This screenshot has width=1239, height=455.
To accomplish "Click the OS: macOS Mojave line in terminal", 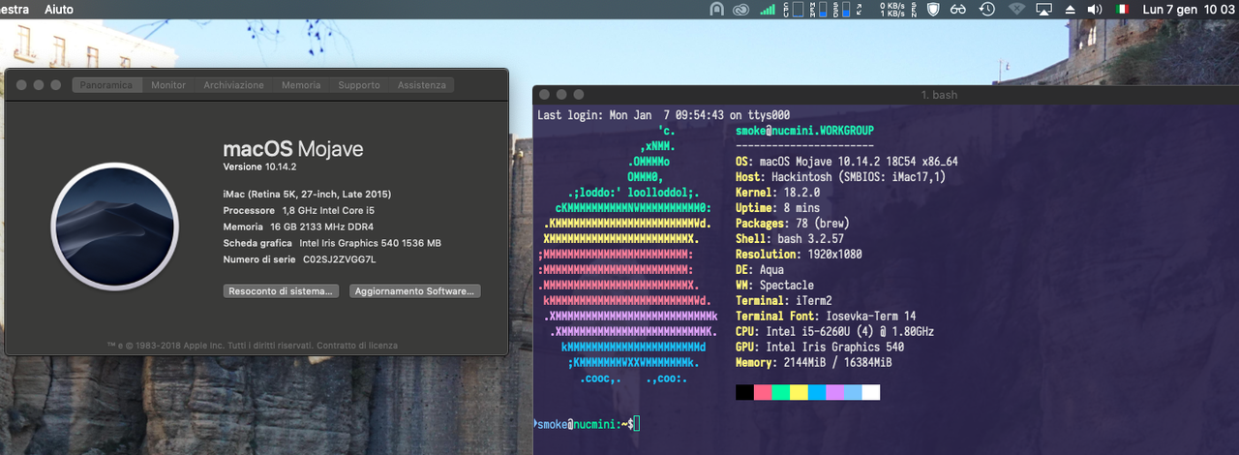I will tap(846, 162).
